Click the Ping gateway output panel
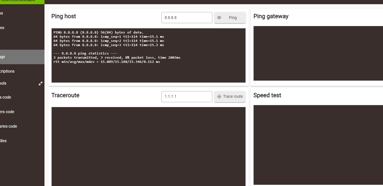The height and width of the screenshot is (186, 383). point(318,53)
